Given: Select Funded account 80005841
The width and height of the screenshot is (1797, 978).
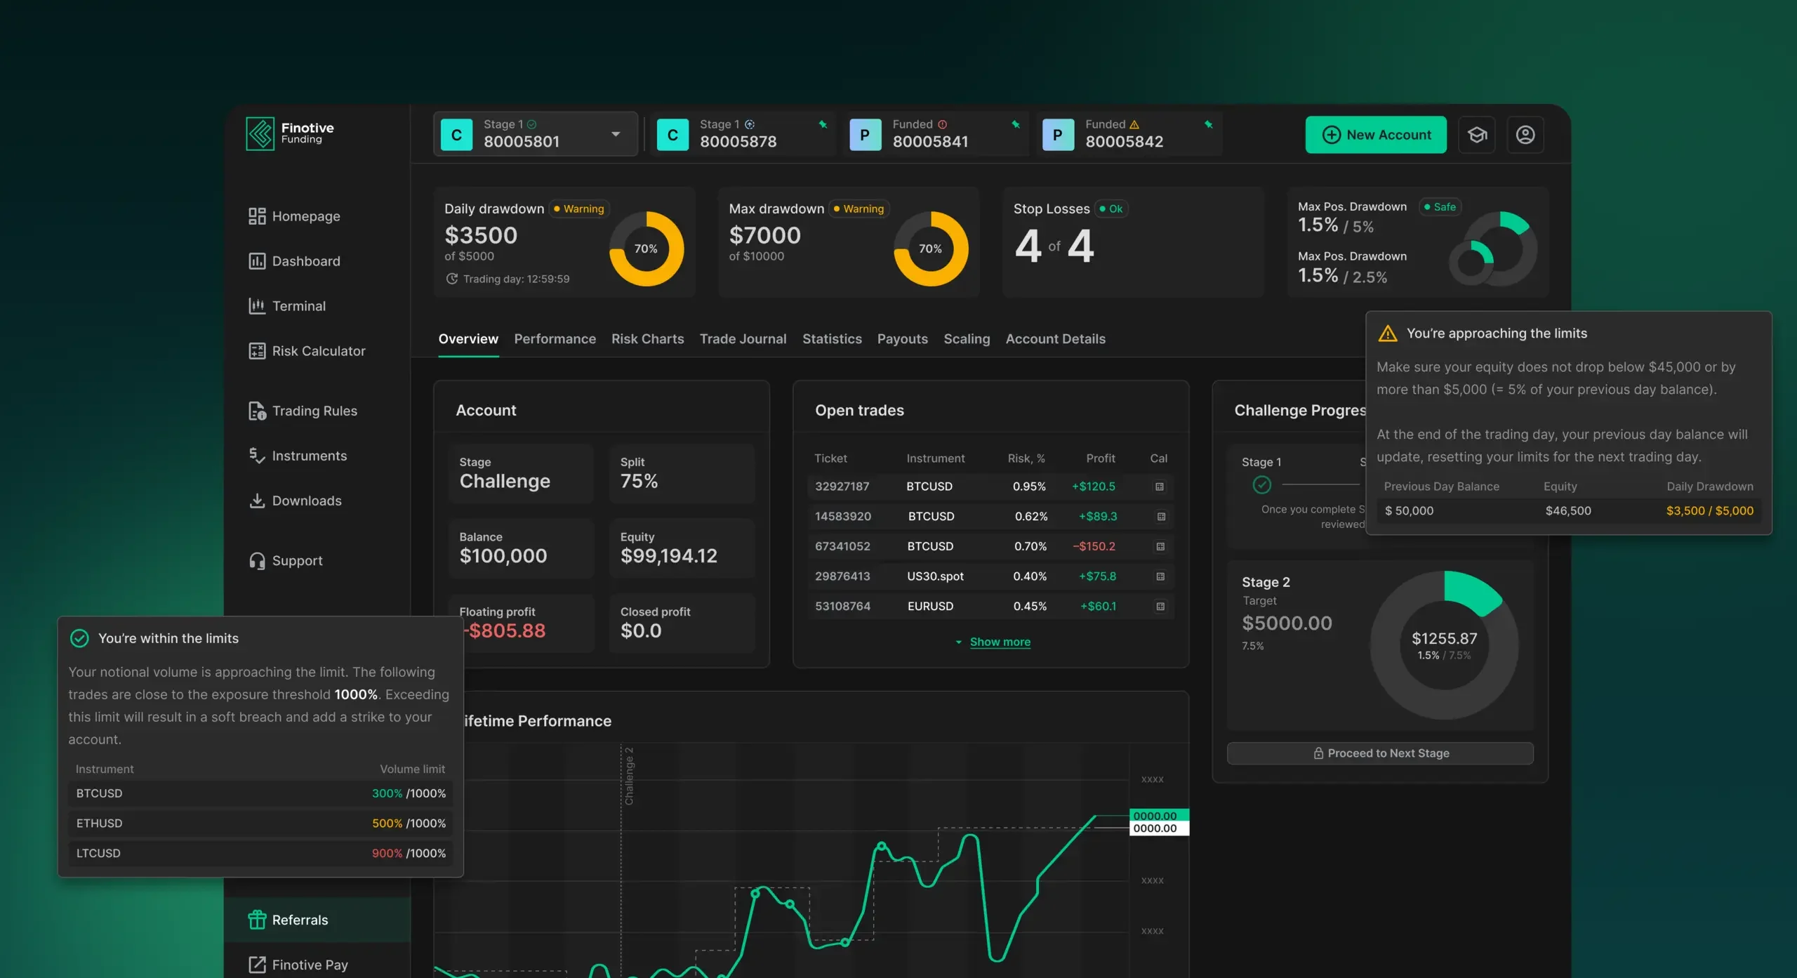Looking at the screenshot, I should click(935, 134).
